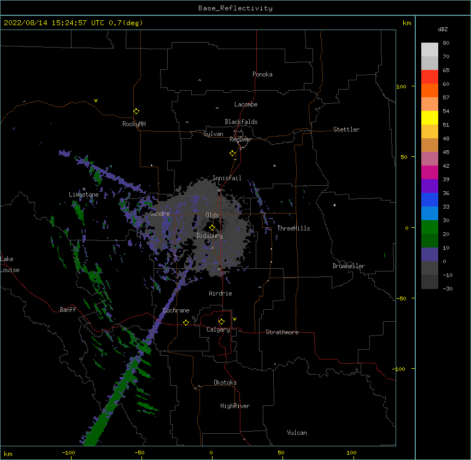The width and height of the screenshot is (471, 460).
Task: Click the Vulcan label
Action: tap(297, 433)
